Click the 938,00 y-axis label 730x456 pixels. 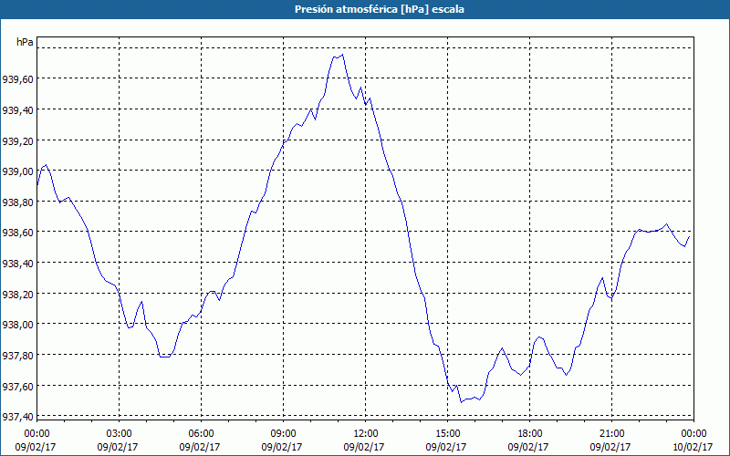pyautogui.click(x=17, y=325)
